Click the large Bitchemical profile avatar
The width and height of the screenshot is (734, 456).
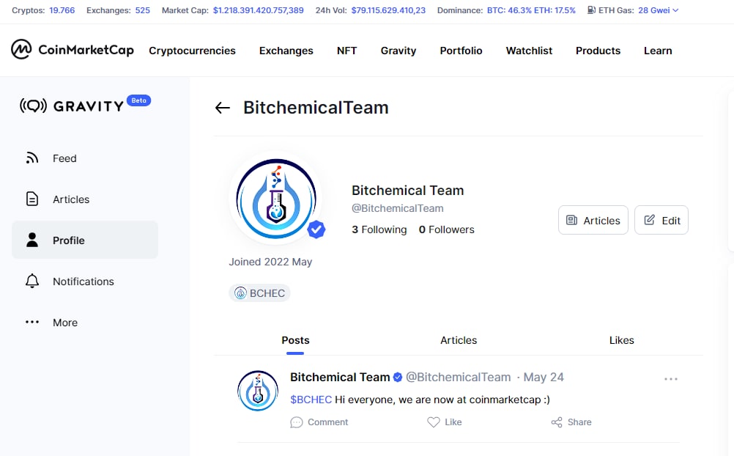tap(275, 198)
